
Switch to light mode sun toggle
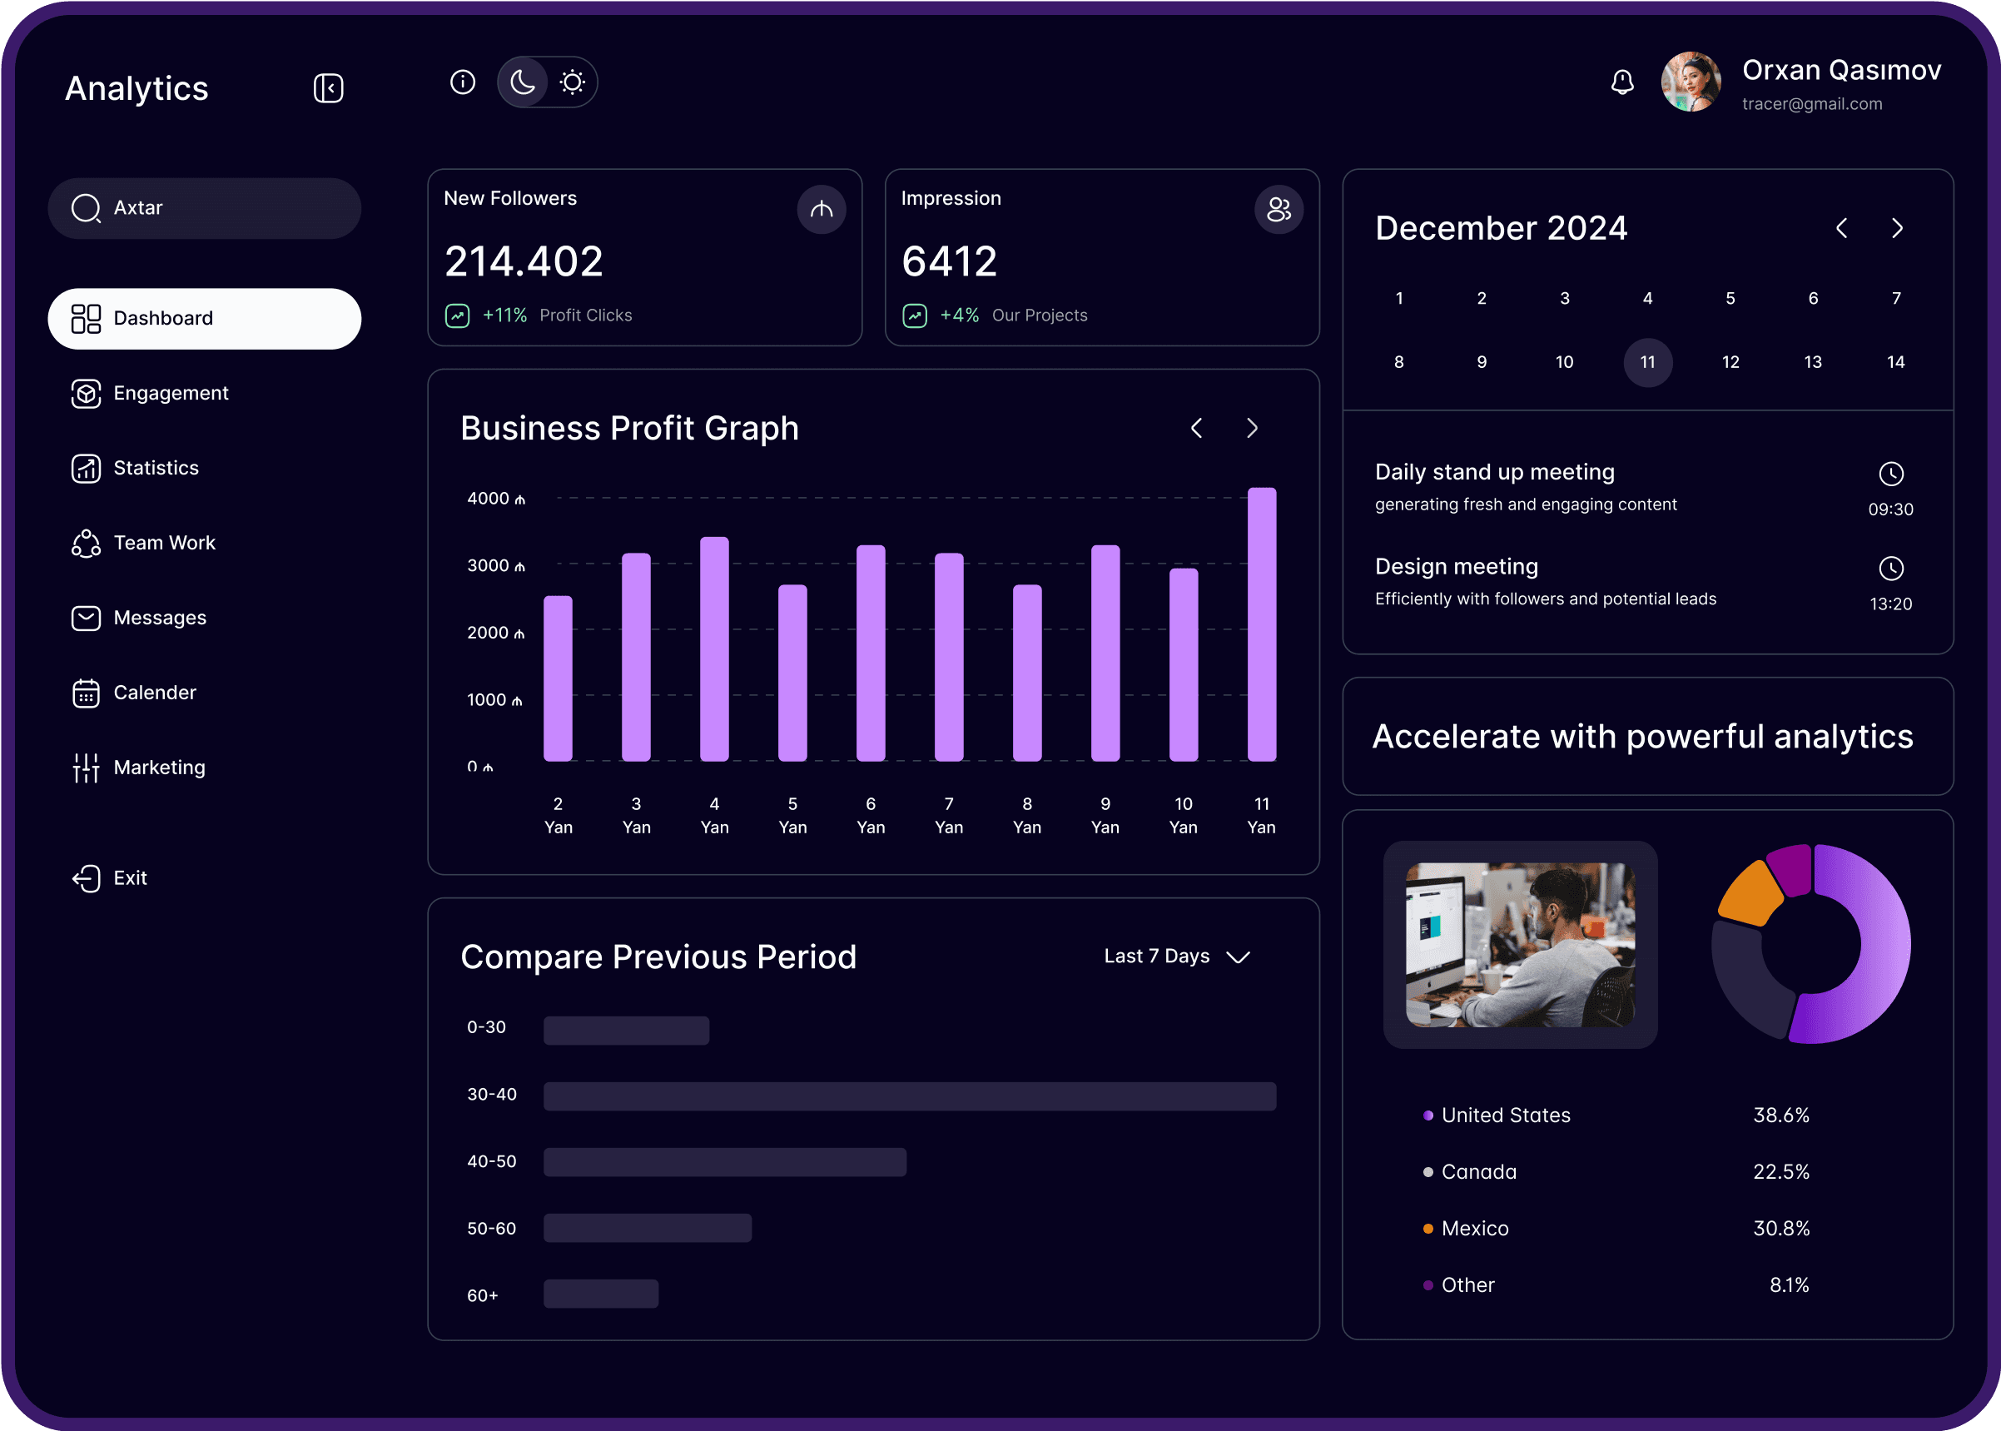pyautogui.click(x=573, y=82)
